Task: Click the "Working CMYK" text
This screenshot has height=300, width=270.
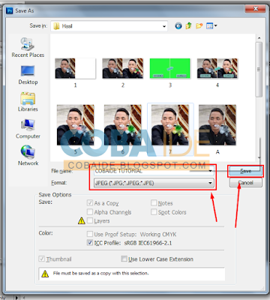Action: pos(158,235)
